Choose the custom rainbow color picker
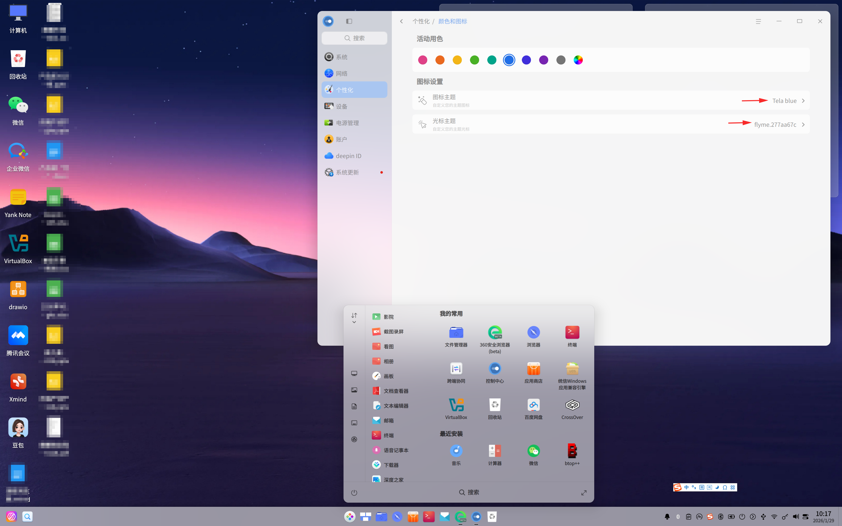The height and width of the screenshot is (526, 842). click(578, 60)
